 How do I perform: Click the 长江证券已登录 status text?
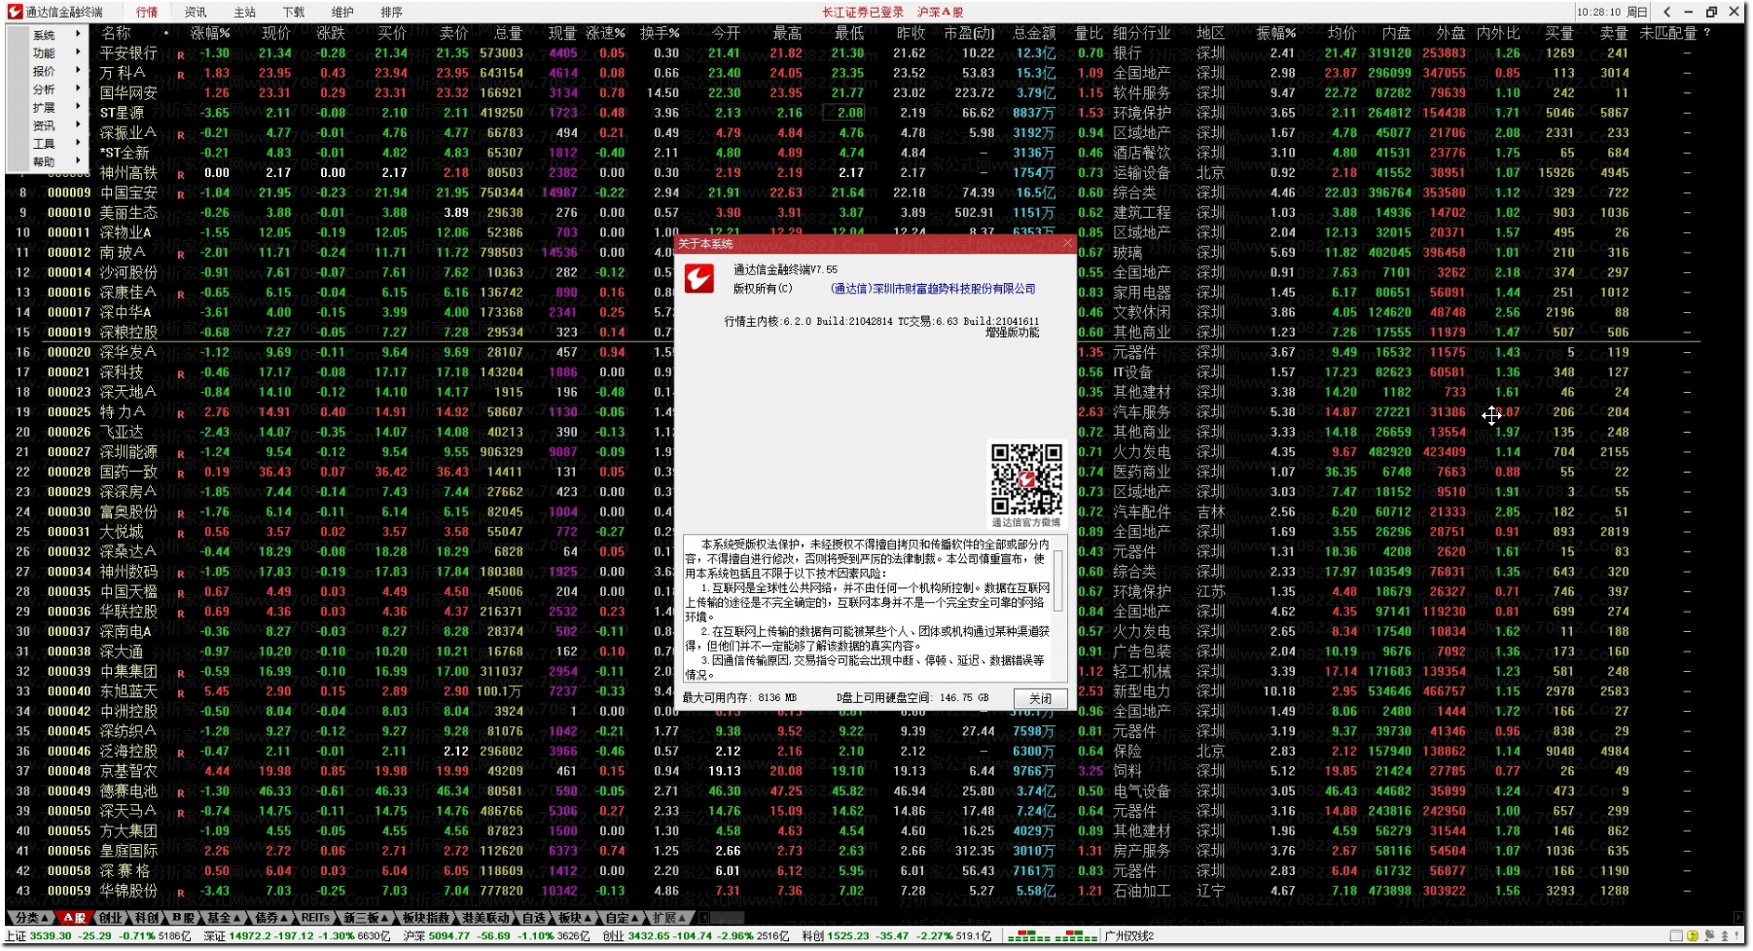coord(863,12)
